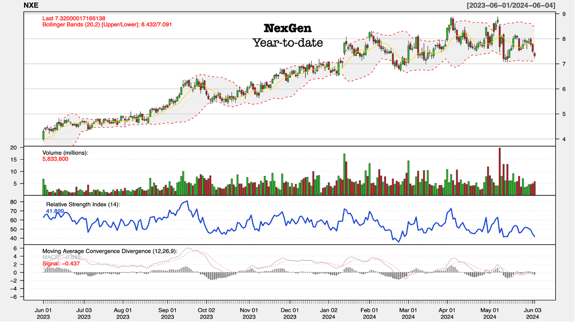Click the volume axis label 10

pos(14,172)
